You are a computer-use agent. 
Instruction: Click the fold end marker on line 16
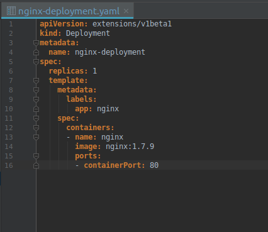[x=36, y=165]
